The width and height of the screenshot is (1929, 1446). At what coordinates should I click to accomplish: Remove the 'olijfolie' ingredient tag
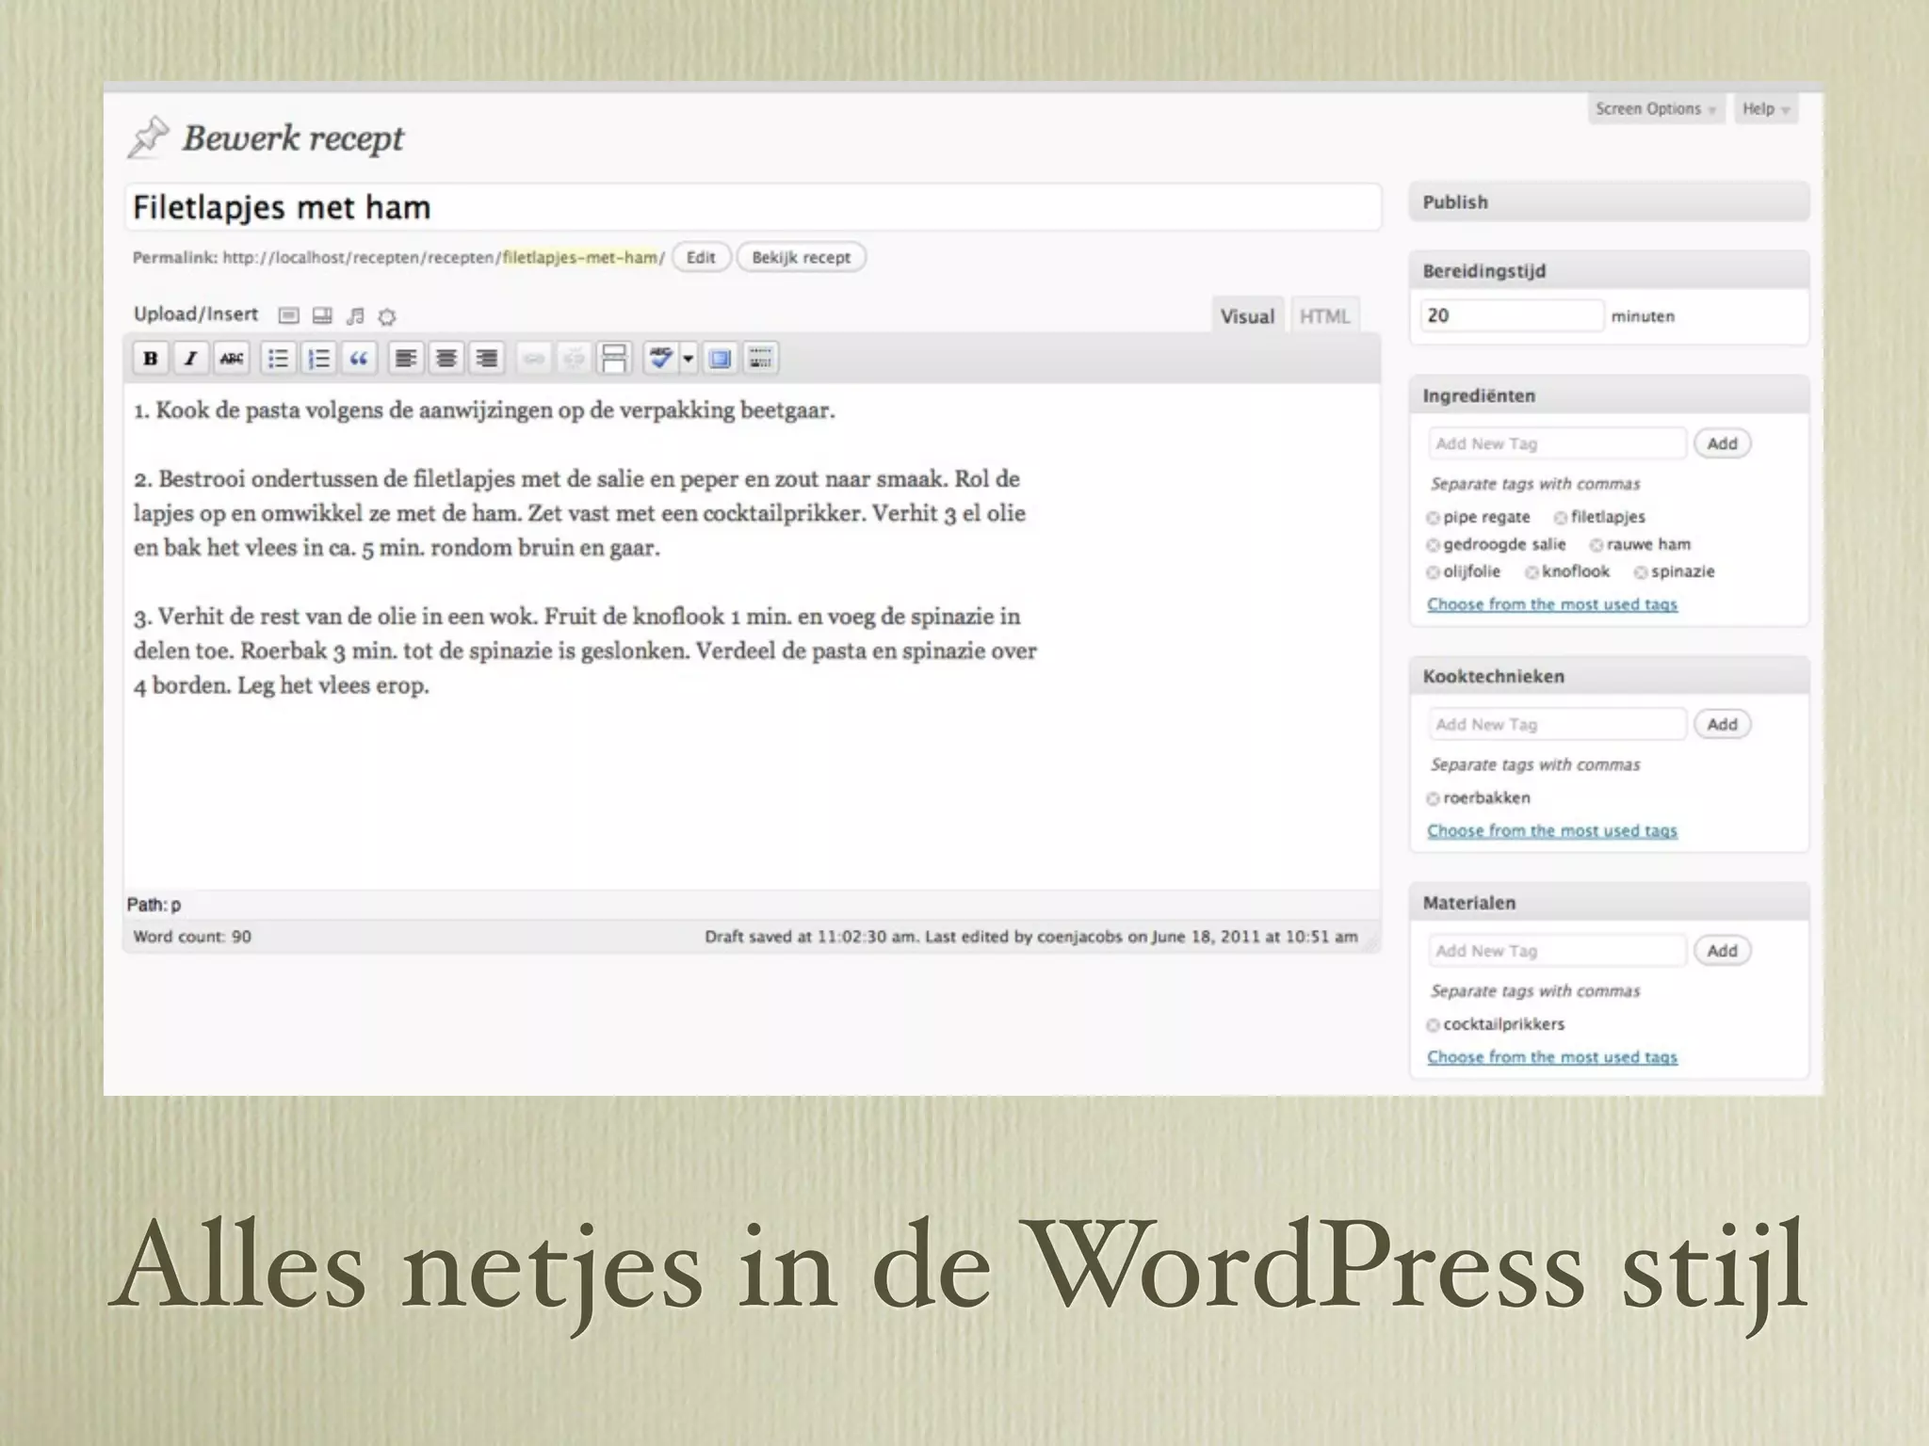click(x=1433, y=572)
